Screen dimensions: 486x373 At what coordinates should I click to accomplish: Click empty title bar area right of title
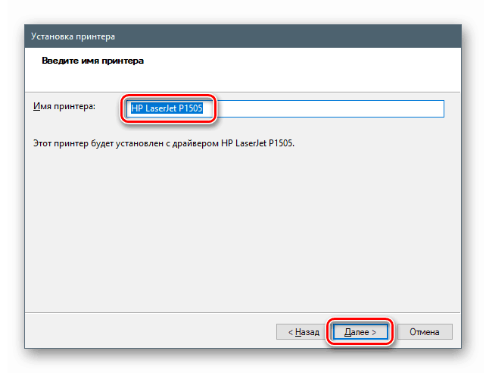click(x=303, y=35)
